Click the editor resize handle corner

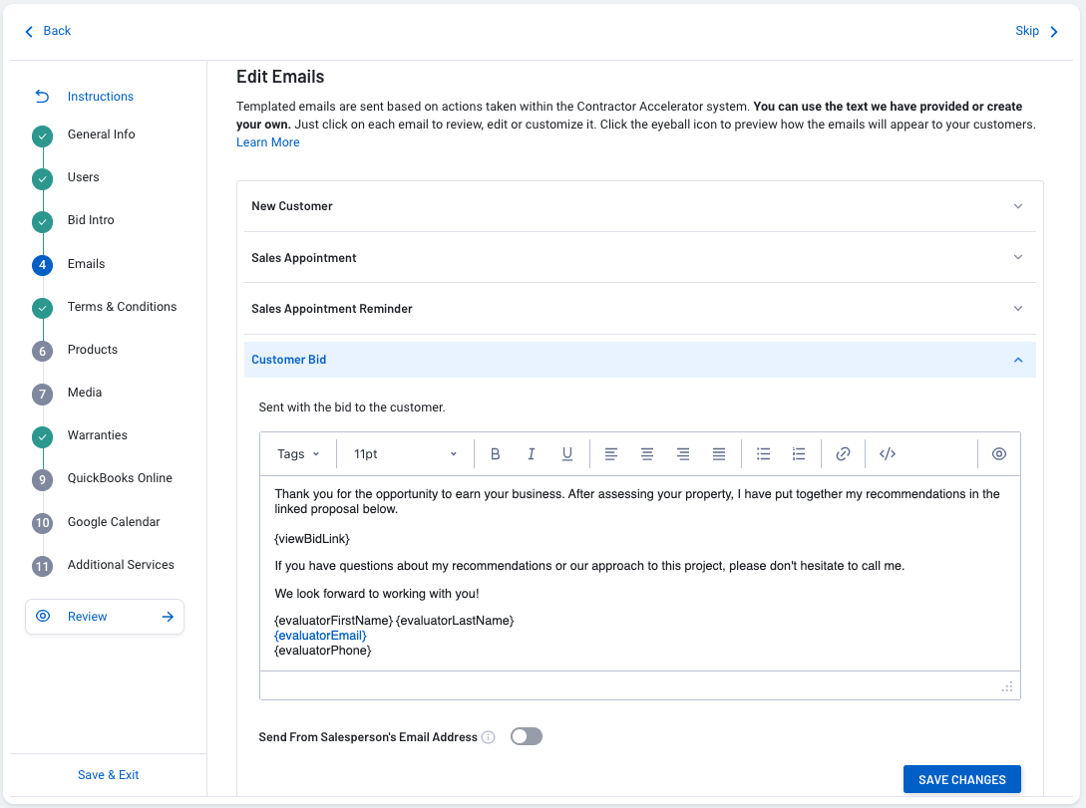coord(1007,686)
